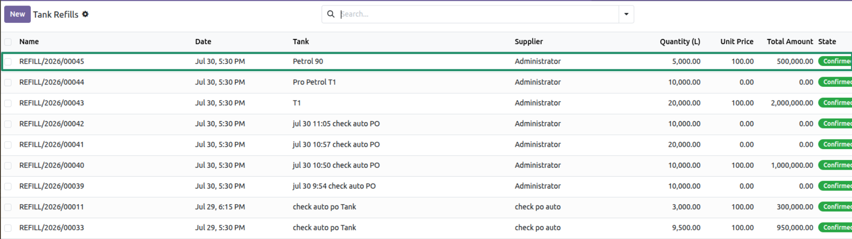Click the 950,000.00 total amount cell
The image size is (852, 239).
(x=795, y=228)
